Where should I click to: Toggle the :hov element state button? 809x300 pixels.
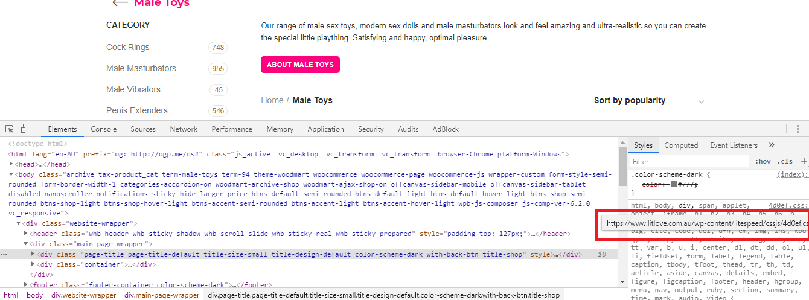tap(763, 161)
